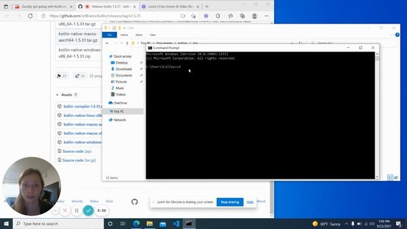Screen dimensions: 407x229
Task: Click the Explorer back arrow
Action: tap(107, 43)
